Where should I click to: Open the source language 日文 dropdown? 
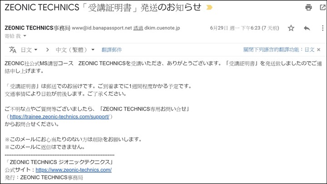[x=29, y=50]
